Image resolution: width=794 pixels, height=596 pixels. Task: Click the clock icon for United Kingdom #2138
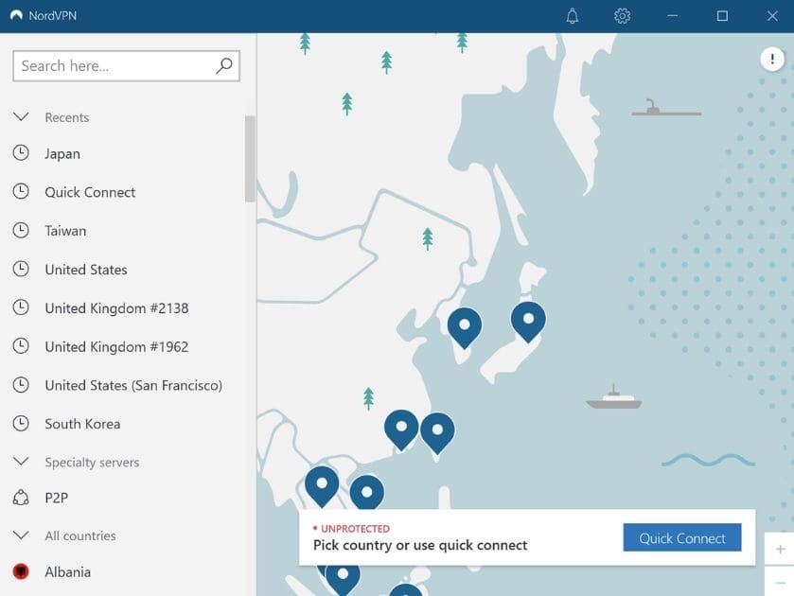click(x=21, y=307)
